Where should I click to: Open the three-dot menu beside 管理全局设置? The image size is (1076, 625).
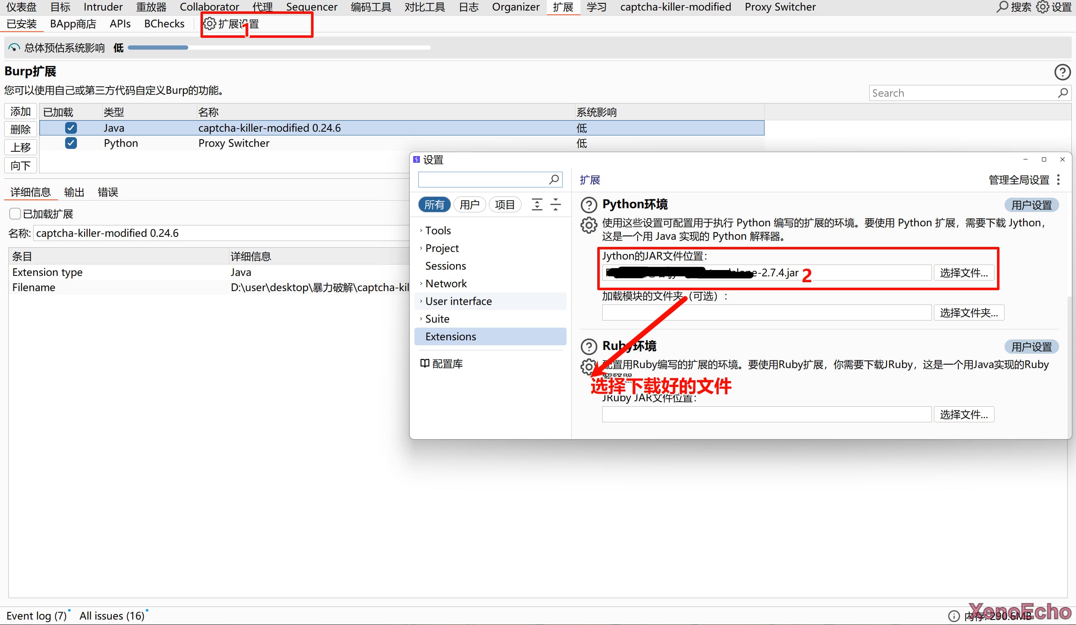[1058, 180]
